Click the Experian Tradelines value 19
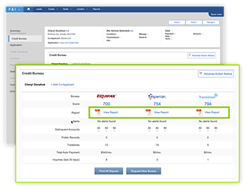The height and width of the screenshot is (189, 246). click(157, 145)
